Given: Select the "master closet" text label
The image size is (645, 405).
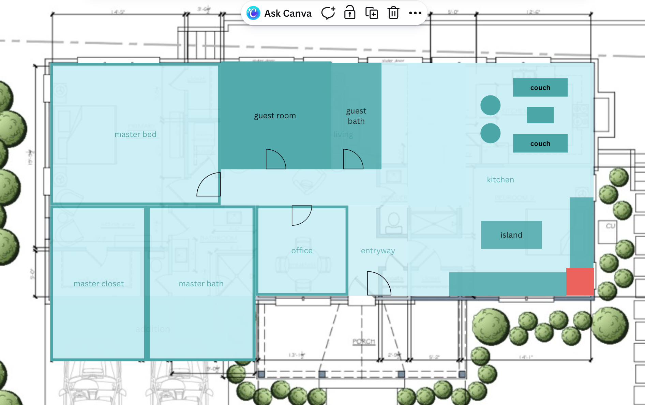Looking at the screenshot, I should pos(99,284).
